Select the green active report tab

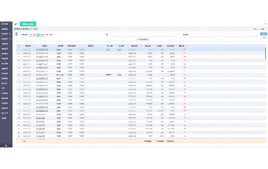[28, 24]
